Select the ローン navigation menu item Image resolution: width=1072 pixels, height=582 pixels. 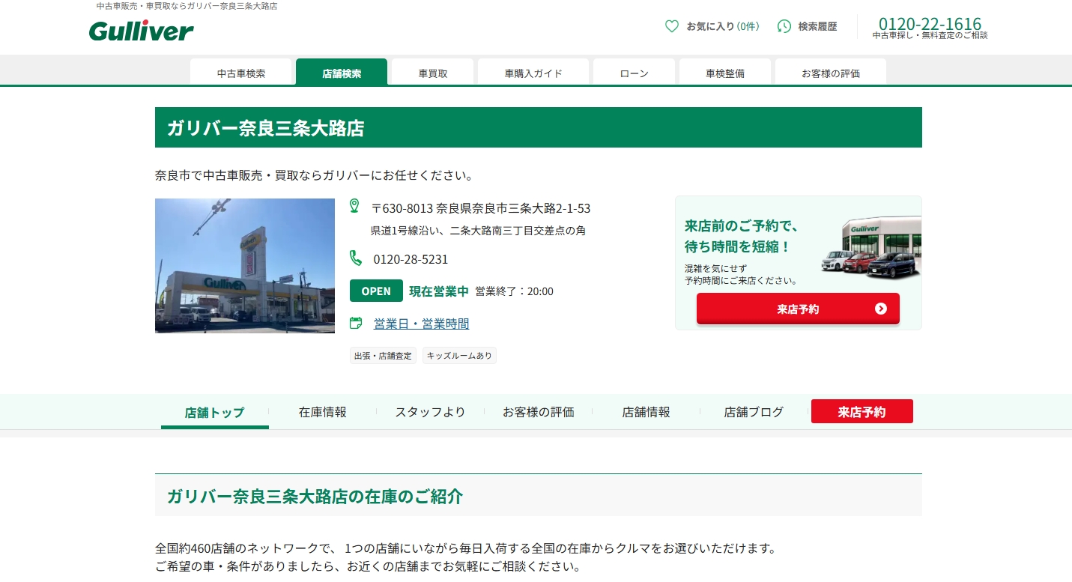click(633, 73)
